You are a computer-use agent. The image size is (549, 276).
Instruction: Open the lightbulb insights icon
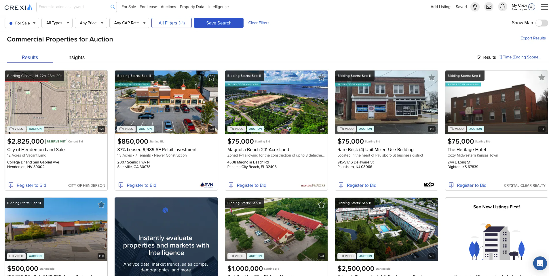[x=475, y=7]
